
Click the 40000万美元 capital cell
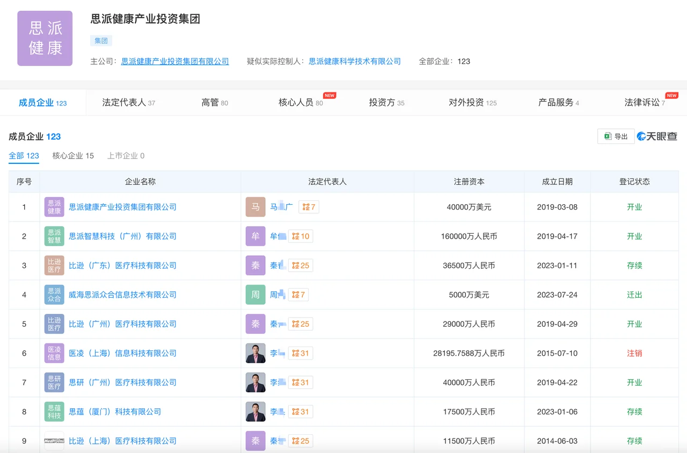tap(469, 207)
